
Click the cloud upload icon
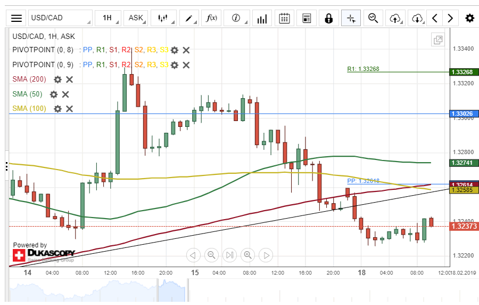(x=395, y=18)
